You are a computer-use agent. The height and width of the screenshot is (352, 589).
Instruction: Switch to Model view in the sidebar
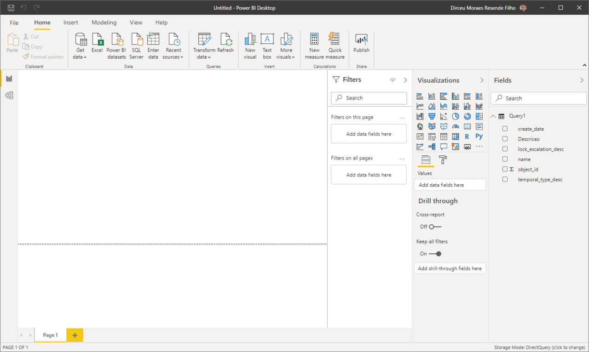(x=9, y=95)
